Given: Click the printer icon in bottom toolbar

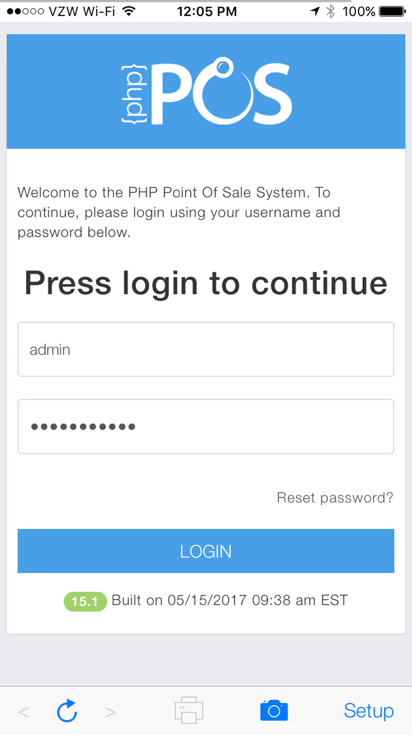Looking at the screenshot, I should pos(189,710).
